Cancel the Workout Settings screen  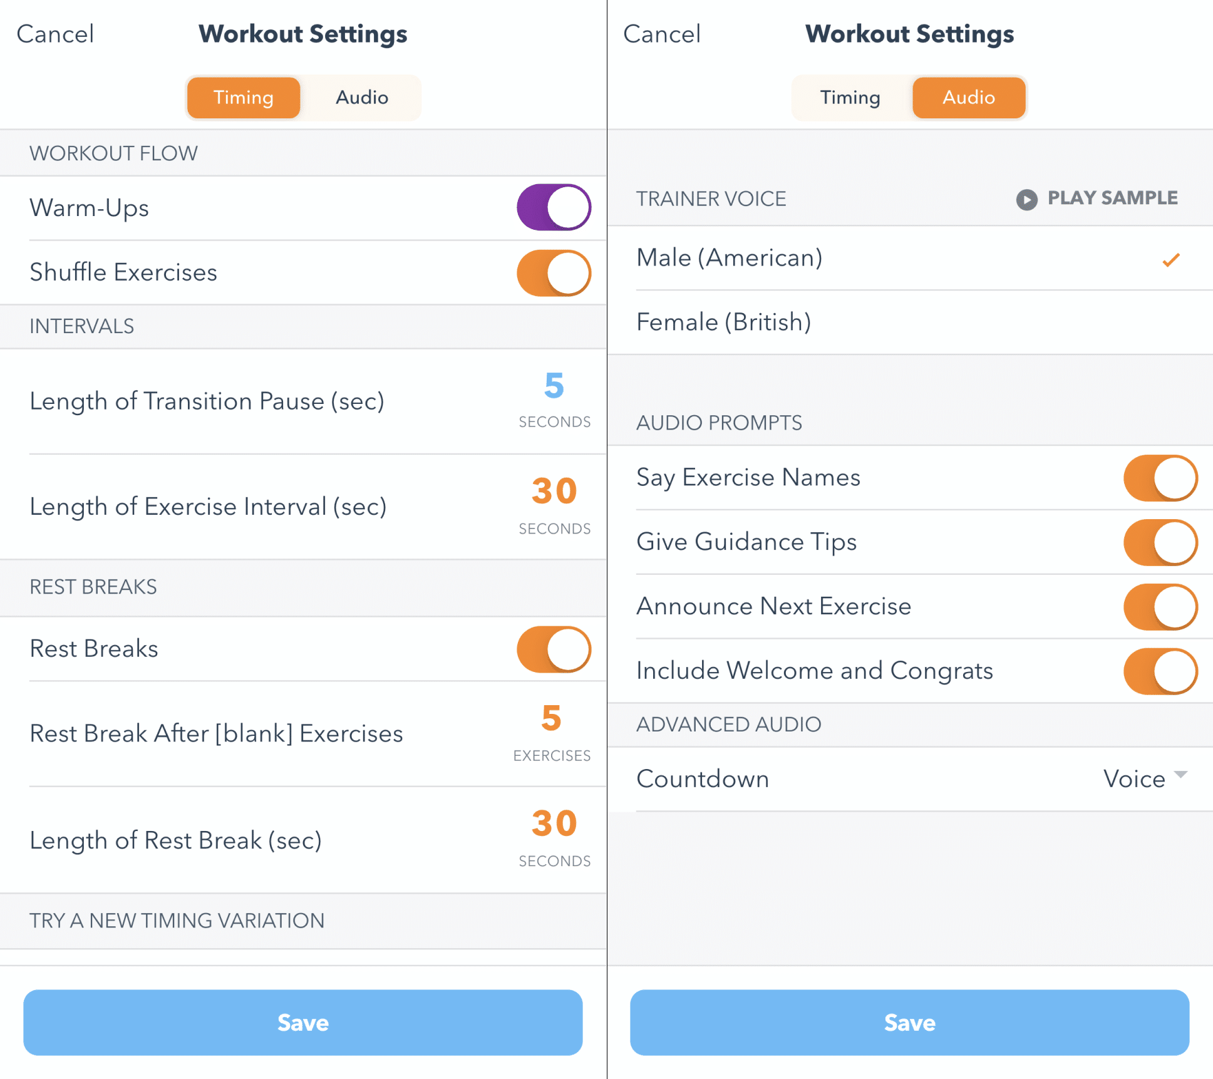click(55, 34)
